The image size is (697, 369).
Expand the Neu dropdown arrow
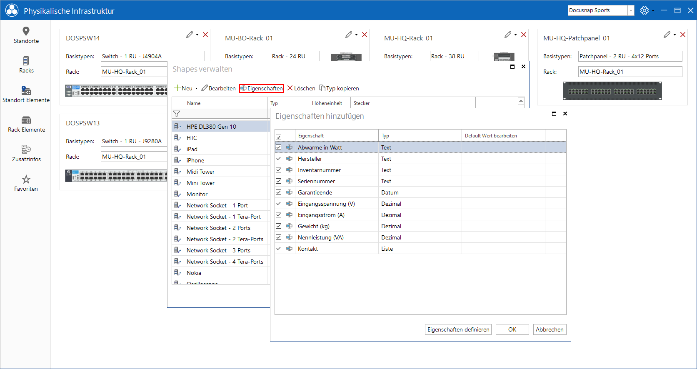(x=196, y=89)
